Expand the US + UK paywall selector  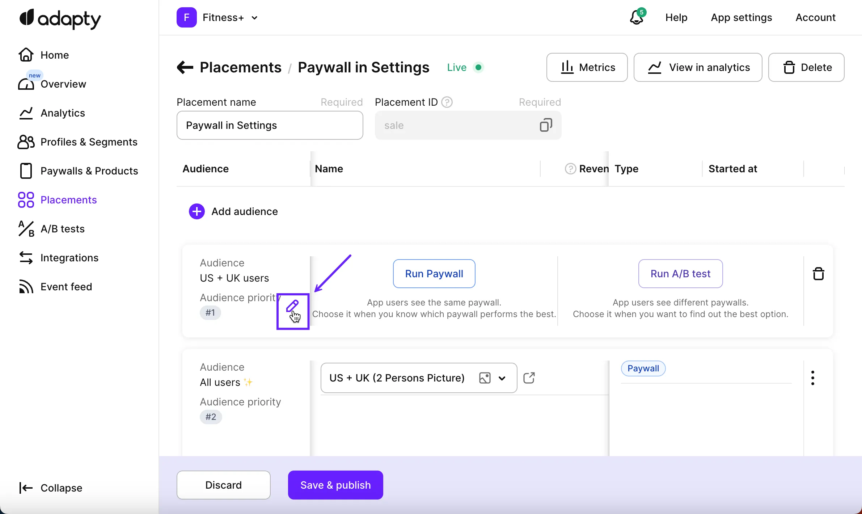click(x=502, y=378)
